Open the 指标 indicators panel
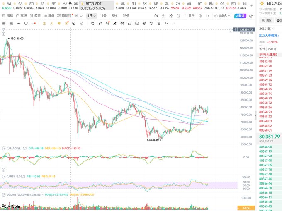Screen dimensions: 282x211 point(8,16)
